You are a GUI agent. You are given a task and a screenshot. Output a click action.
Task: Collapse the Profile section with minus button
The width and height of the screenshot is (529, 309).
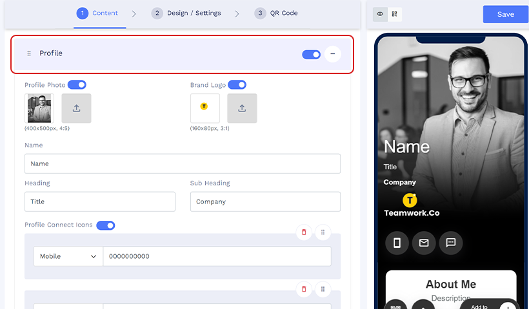pyautogui.click(x=333, y=54)
